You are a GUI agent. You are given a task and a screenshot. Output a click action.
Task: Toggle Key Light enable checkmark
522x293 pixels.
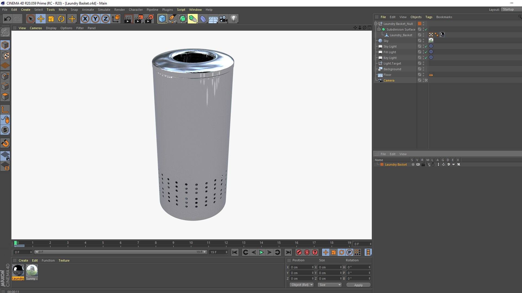tap(426, 58)
